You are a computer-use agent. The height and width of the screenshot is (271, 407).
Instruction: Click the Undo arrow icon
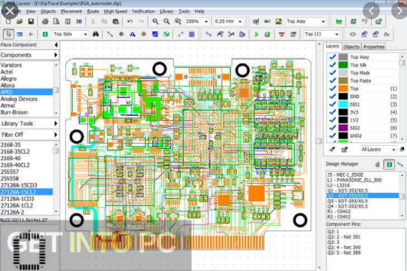130,21
